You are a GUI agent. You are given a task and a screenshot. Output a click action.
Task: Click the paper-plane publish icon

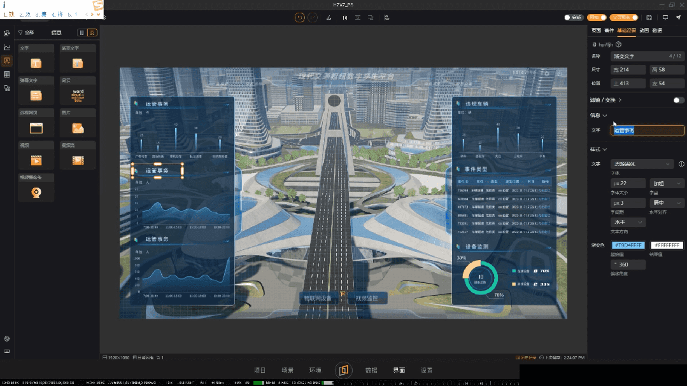(678, 18)
